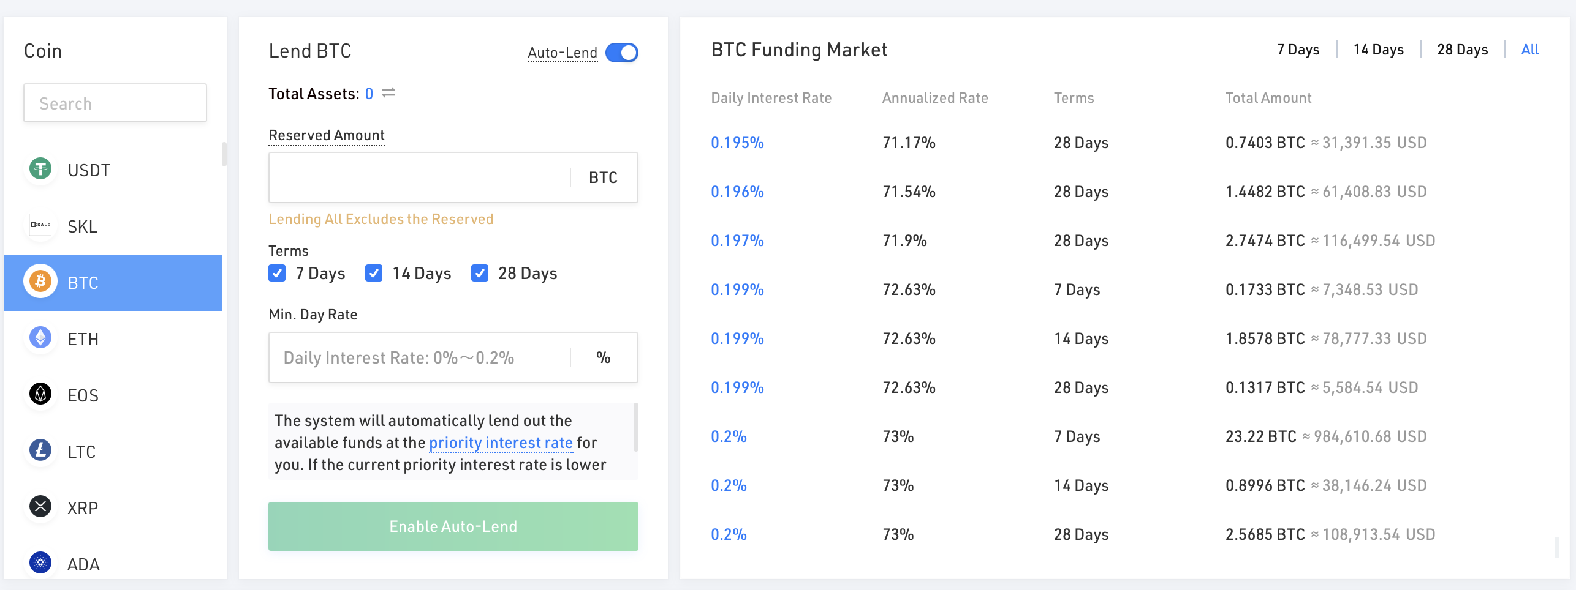1576x590 pixels.
Task: Uncheck the 14 Days term checkbox
Action: coord(374,273)
